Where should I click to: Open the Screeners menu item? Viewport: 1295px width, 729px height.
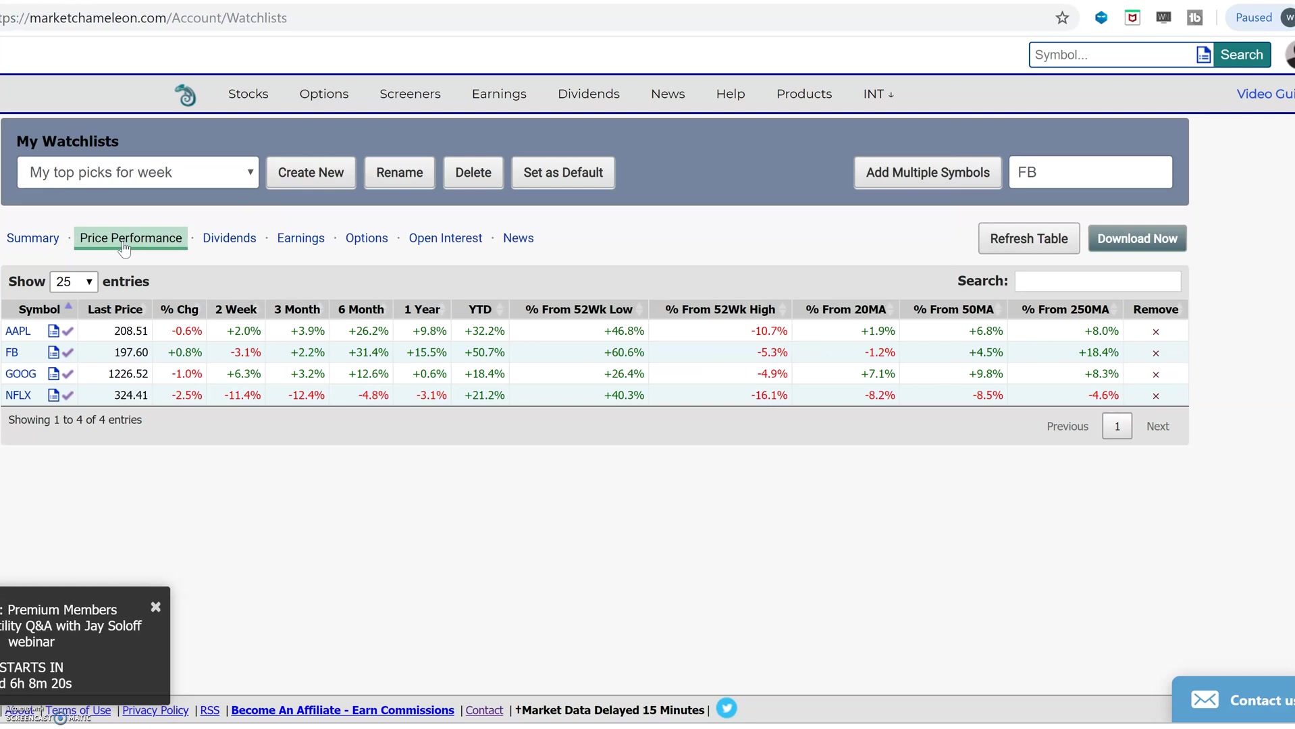(410, 94)
